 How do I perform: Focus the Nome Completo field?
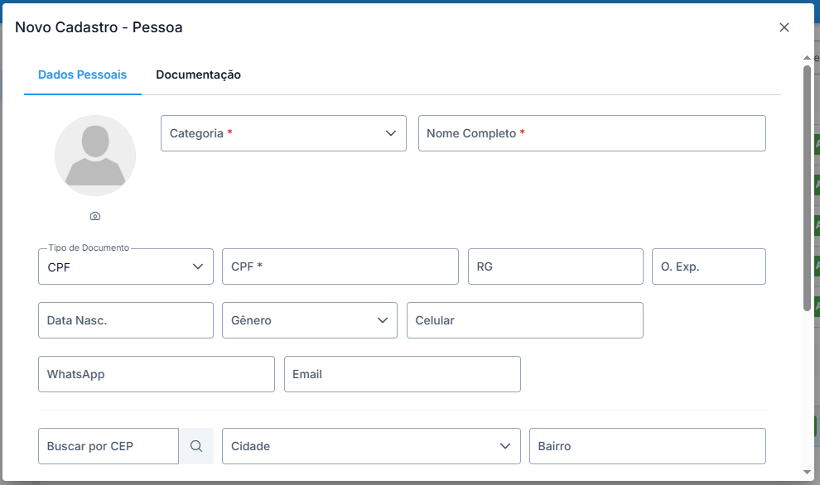[x=591, y=133]
